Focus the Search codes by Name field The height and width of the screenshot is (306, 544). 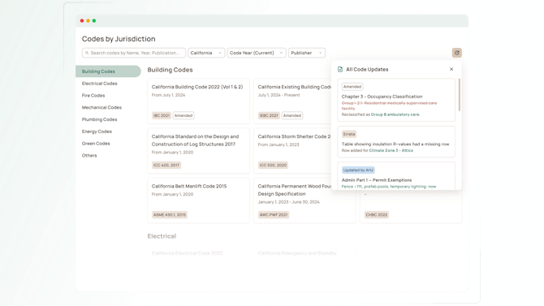(x=134, y=53)
